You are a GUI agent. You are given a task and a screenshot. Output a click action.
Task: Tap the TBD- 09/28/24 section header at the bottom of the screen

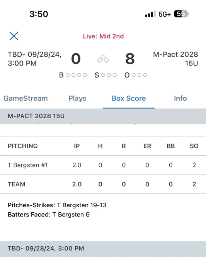103,249
